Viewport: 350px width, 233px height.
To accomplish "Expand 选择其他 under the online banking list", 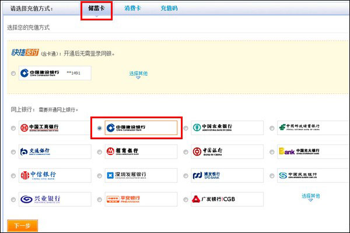I will pos(310,196).
